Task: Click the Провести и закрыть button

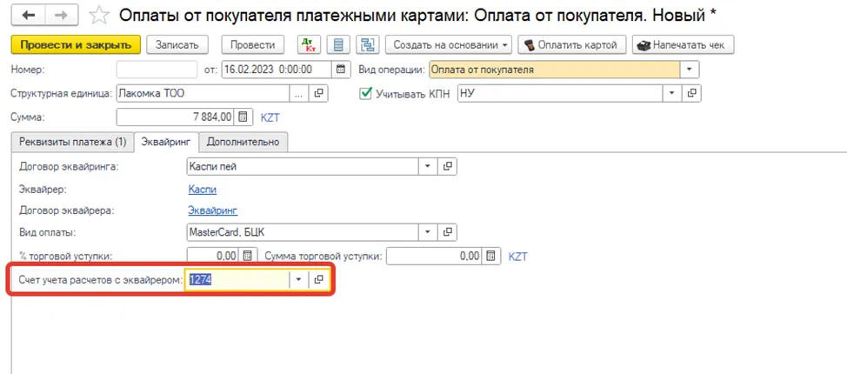Action: [x=77, y=45]
